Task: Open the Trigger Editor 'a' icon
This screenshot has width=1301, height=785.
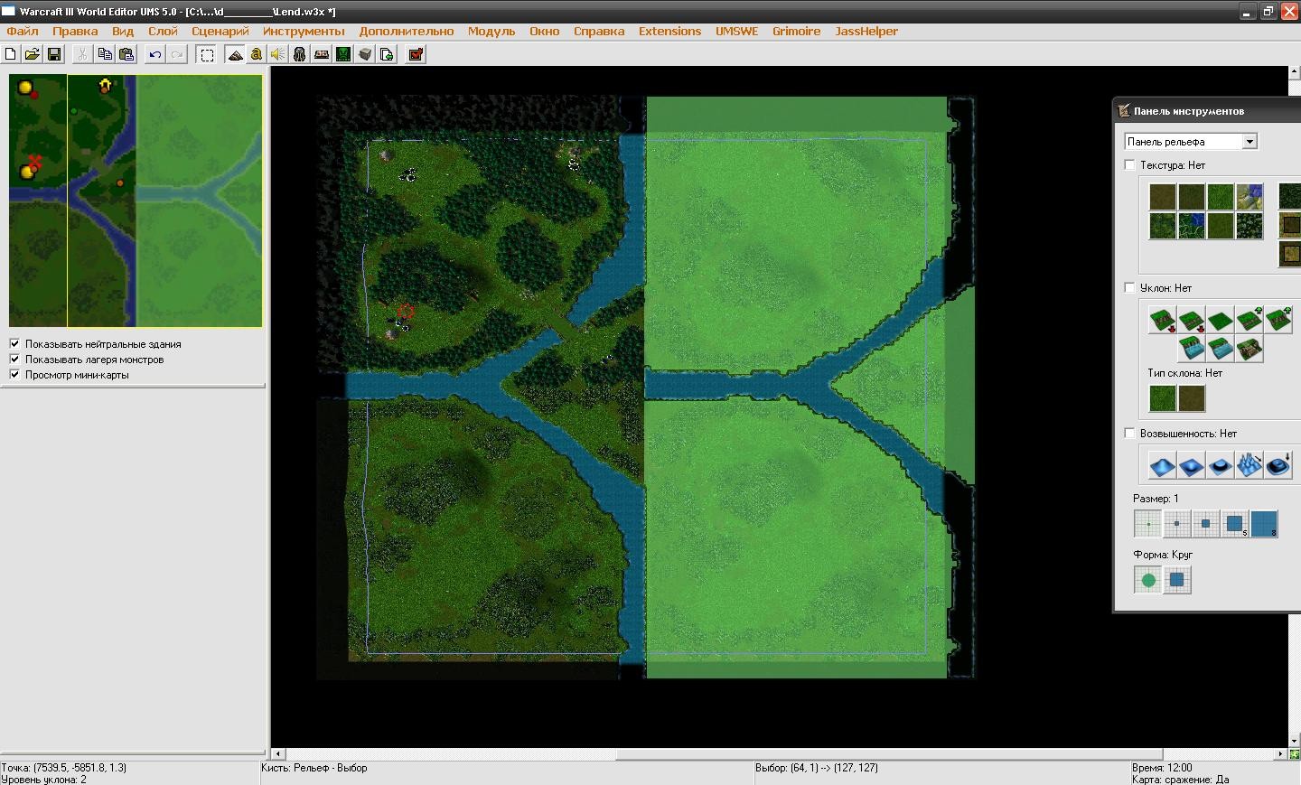Action: (257, 54)
